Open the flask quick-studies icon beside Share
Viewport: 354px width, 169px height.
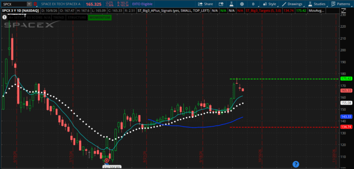coord(231,4)
